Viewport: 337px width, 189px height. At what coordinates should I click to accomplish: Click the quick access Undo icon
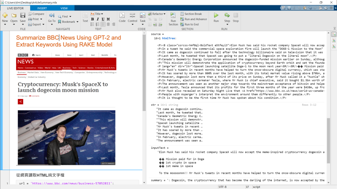tap(310, 8)
